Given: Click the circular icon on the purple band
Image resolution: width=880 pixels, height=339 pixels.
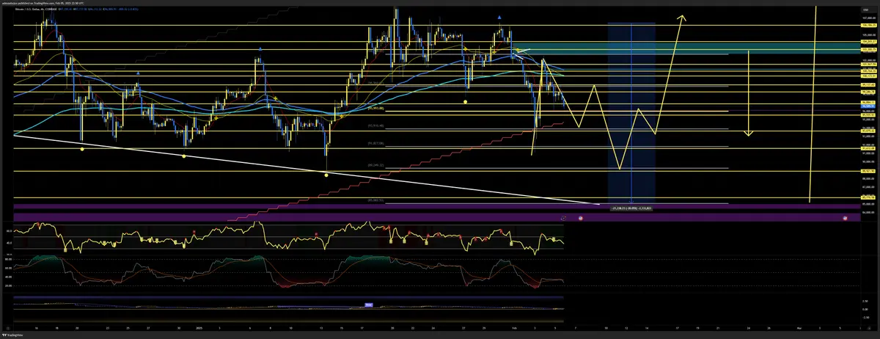Looking at the screenshot, I should pos(563,218).
